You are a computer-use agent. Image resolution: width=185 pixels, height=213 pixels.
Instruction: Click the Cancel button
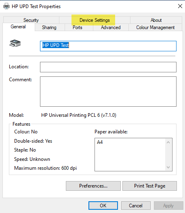(x=136, y=206)
